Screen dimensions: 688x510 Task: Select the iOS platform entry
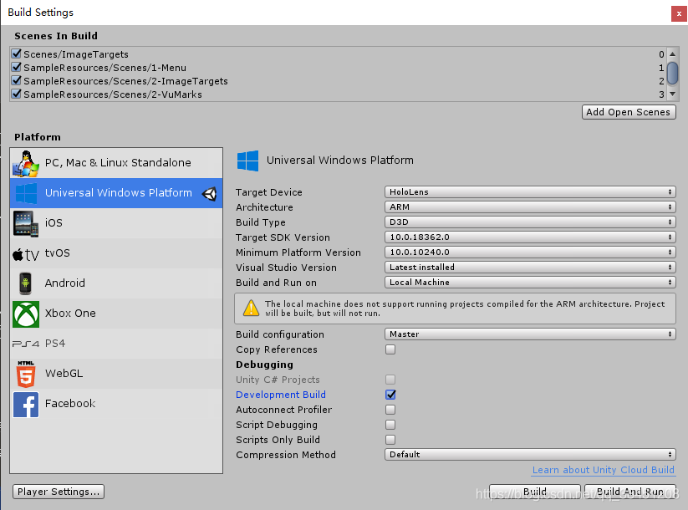point(116,223)
